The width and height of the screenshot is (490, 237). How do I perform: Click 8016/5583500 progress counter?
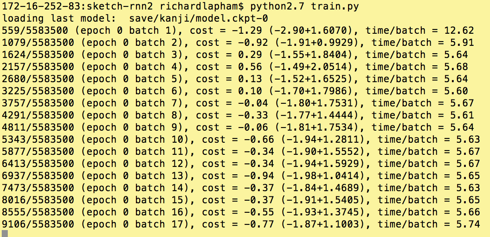[x=38, y=200]
